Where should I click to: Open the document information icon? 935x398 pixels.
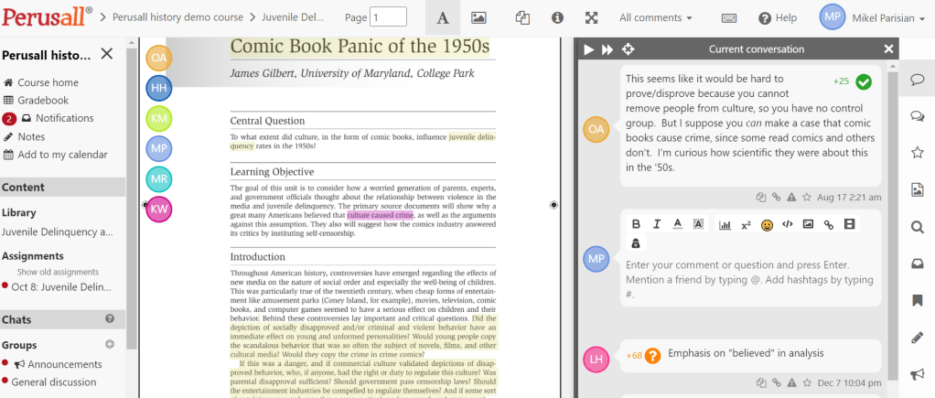point(557,17)
